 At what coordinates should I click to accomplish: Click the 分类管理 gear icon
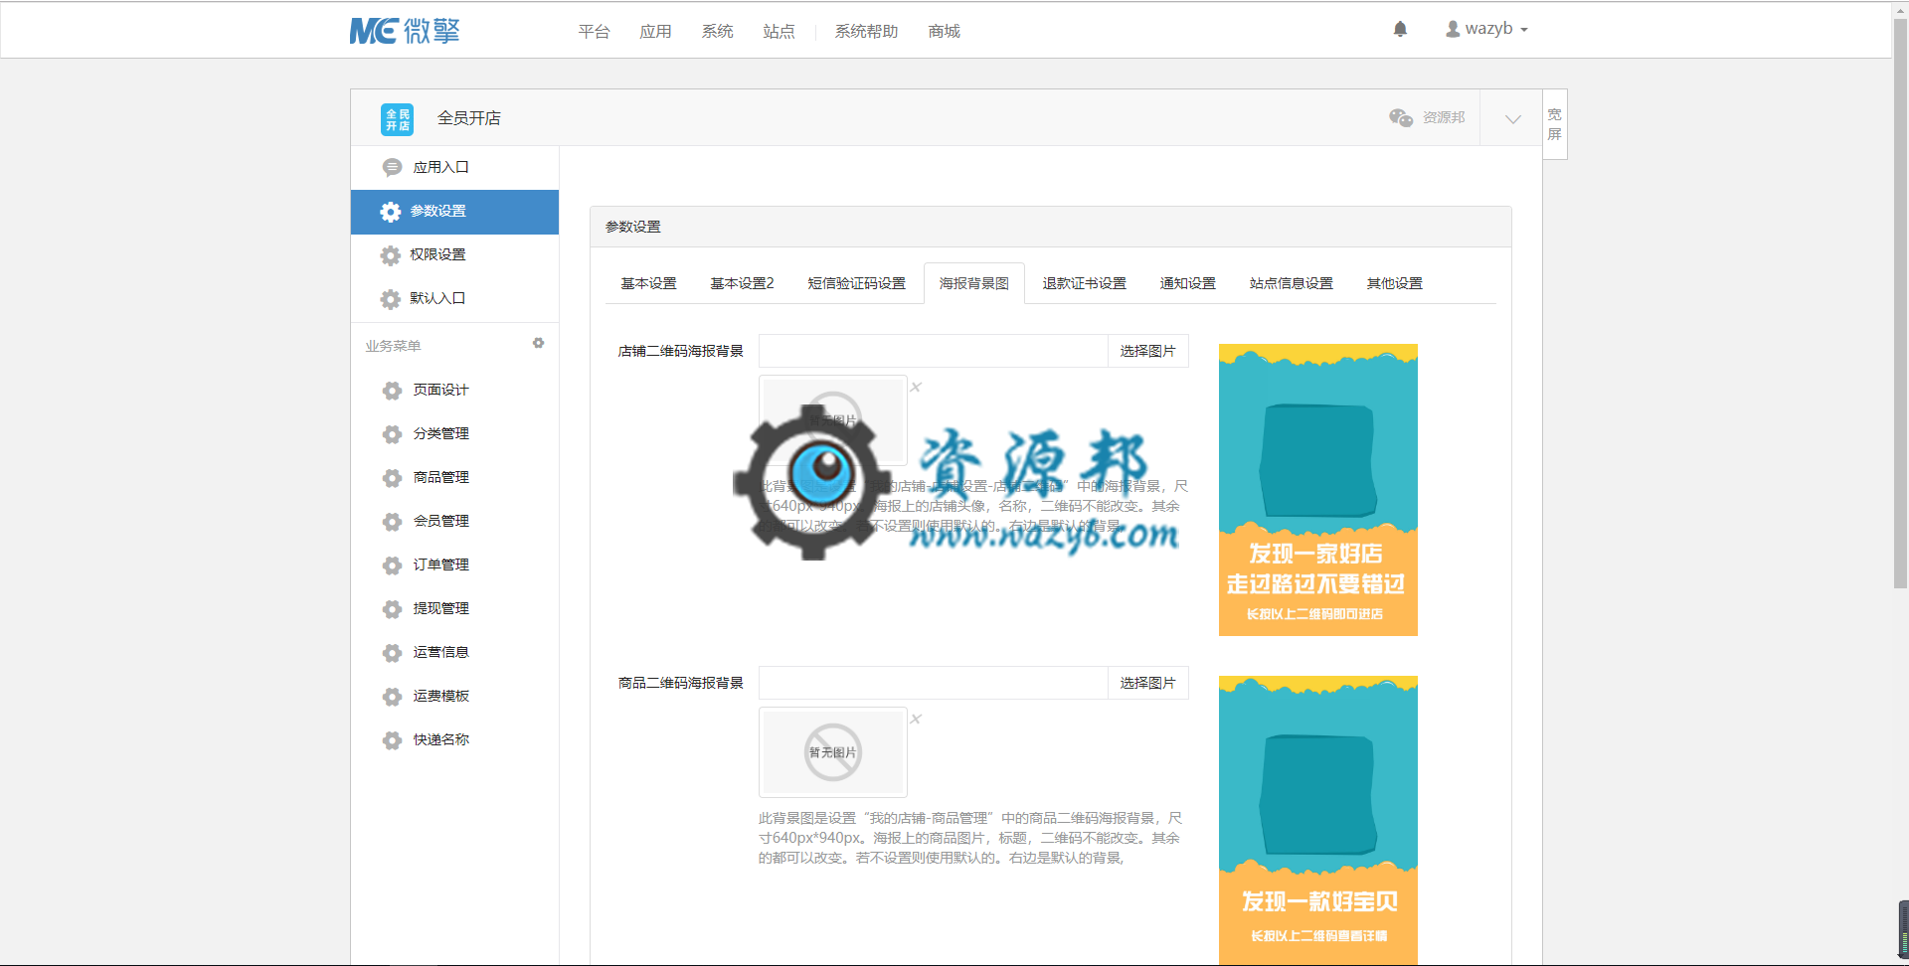[392, 434]
